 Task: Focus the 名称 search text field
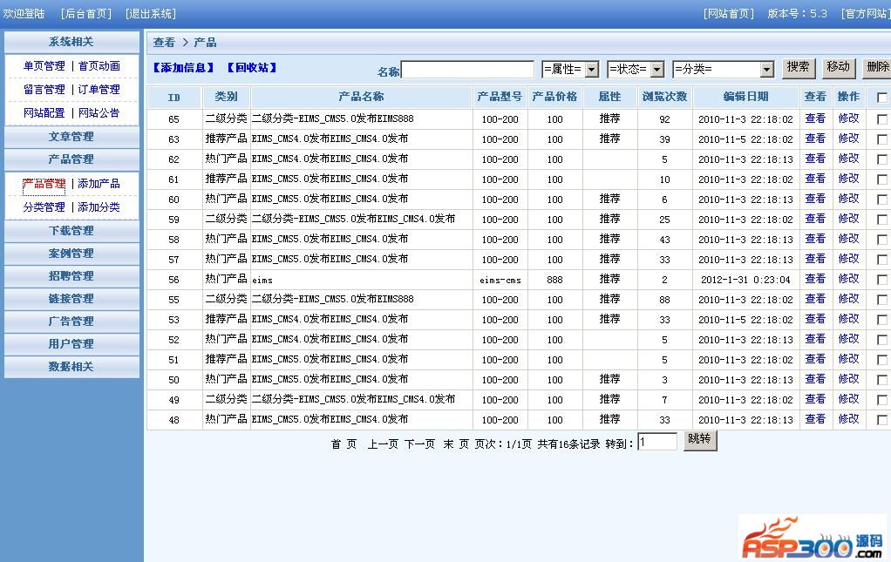[x=467, y=70]
